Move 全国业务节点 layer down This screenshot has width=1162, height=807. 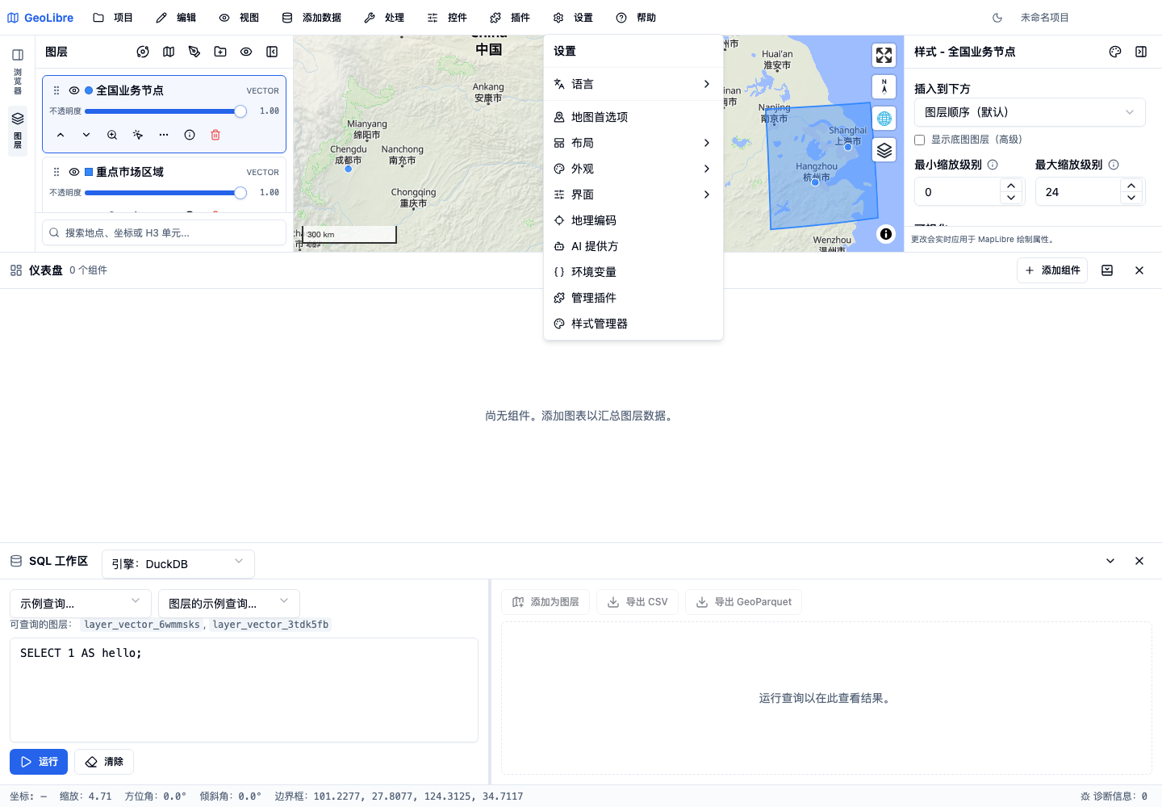pos(86,135)
